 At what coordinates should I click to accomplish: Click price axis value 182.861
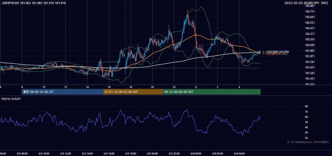pos(310,6)
